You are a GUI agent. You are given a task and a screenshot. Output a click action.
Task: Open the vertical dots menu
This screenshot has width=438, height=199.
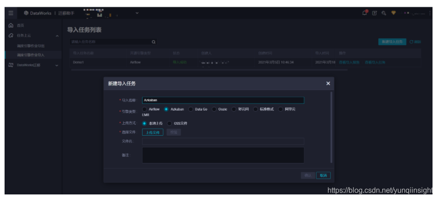coord(430,13)
